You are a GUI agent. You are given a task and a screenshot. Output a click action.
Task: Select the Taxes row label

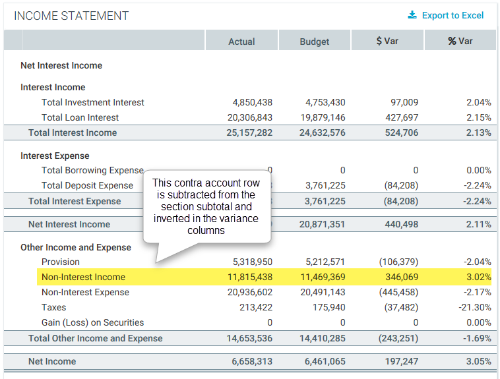tap(54, 307)
